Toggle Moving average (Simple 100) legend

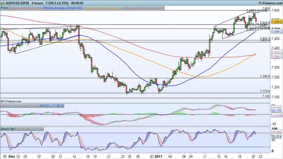[103, 8]
